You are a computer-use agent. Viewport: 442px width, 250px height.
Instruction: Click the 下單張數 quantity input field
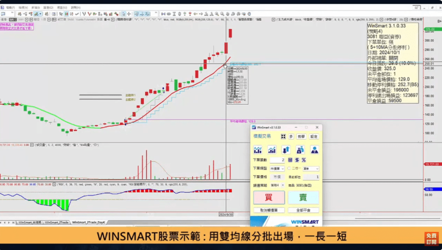[x=277, y=160]
